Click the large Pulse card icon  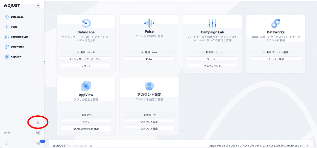click(x=149, y=23)
